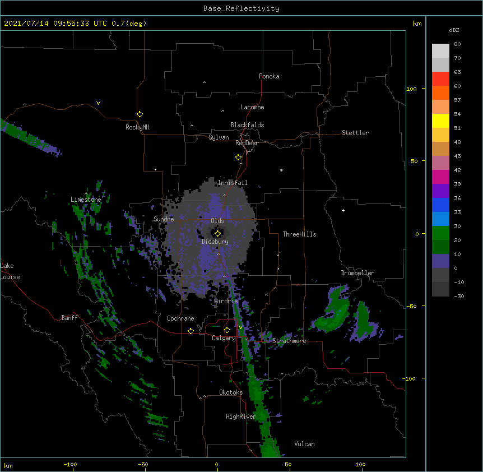Image resolution: width=483 pixels, height=472 pixels.
Task: Click the Sundre city label
Action: (164, 219)
